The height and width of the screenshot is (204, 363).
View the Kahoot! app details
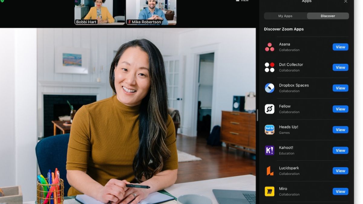(x=340, y=150)
